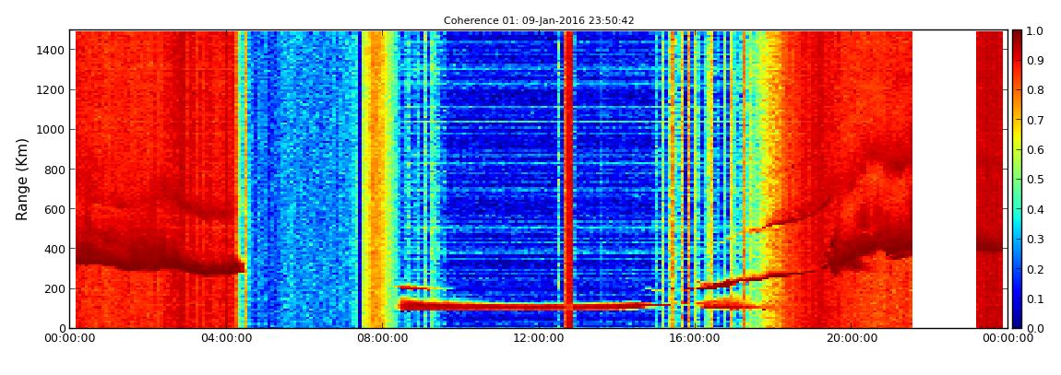
Task: Click the 800 range tick label
Action: coord(56,170)
